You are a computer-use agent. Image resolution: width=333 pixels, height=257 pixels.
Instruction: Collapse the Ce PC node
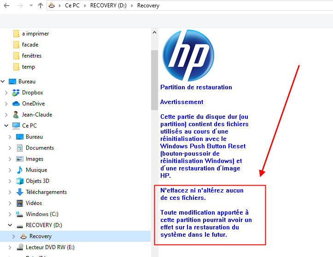pyautogui.click(x=6, y=126)
